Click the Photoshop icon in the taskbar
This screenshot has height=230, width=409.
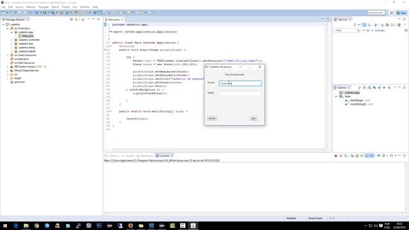tap(99, 226)
